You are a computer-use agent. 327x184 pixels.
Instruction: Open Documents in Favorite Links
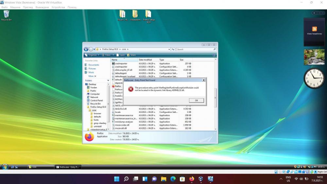click(x=94, y=65)
